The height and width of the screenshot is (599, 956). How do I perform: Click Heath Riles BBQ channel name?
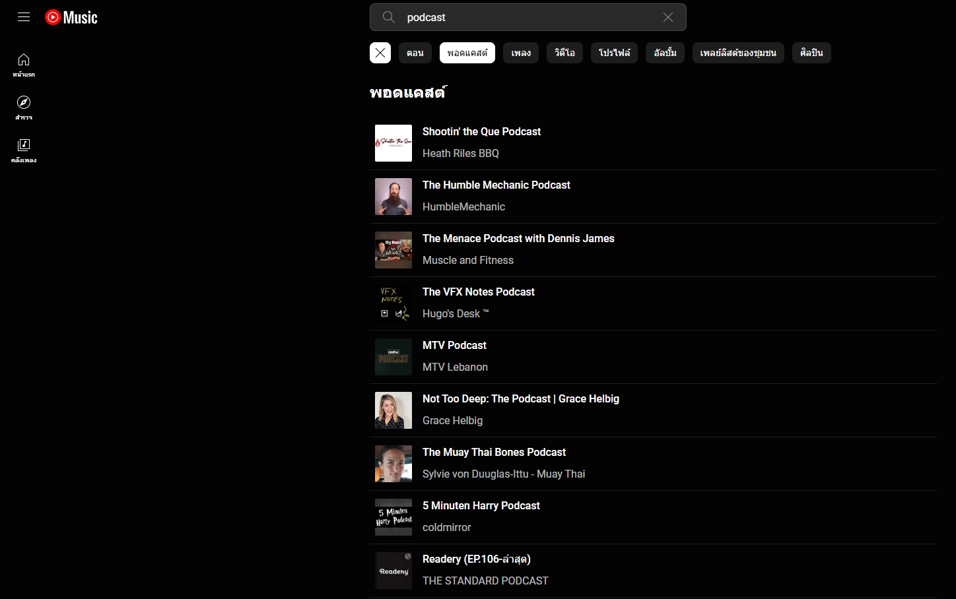[x=461, y=154]
